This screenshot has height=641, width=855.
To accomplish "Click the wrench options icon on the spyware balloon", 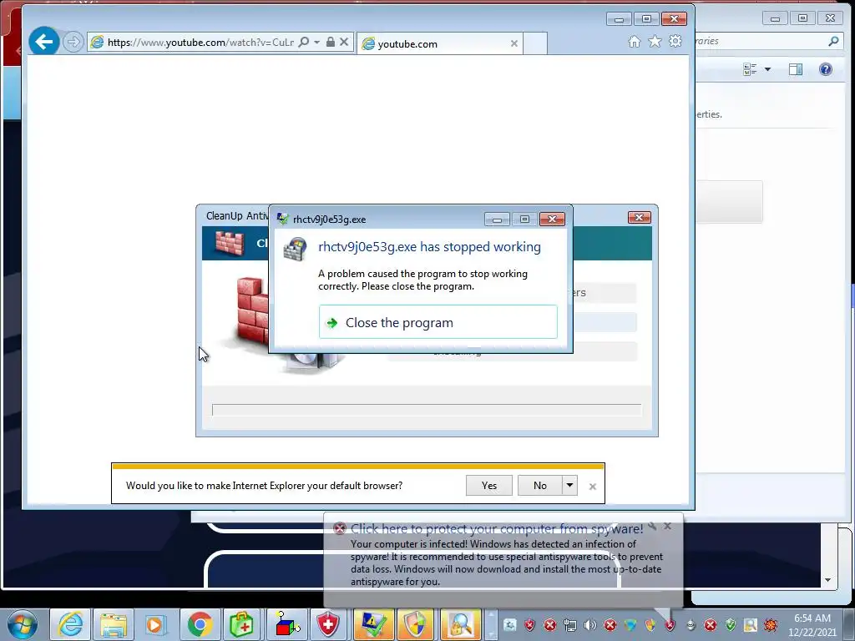I will tap(652, 526).
